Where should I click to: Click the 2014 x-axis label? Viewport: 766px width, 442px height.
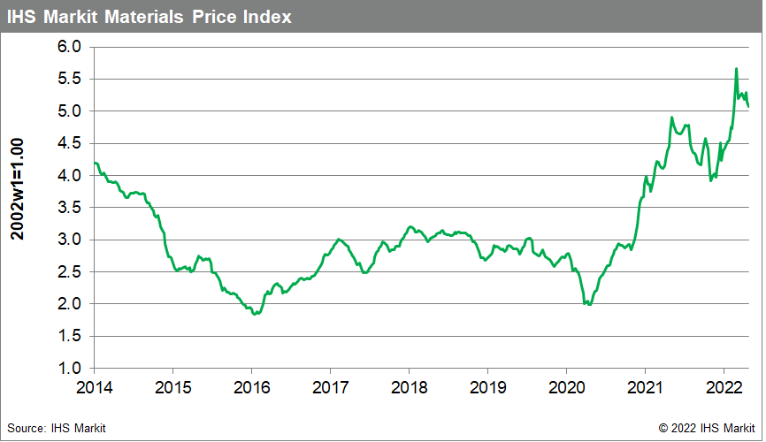pyautogui.click(x=93, y=388)
